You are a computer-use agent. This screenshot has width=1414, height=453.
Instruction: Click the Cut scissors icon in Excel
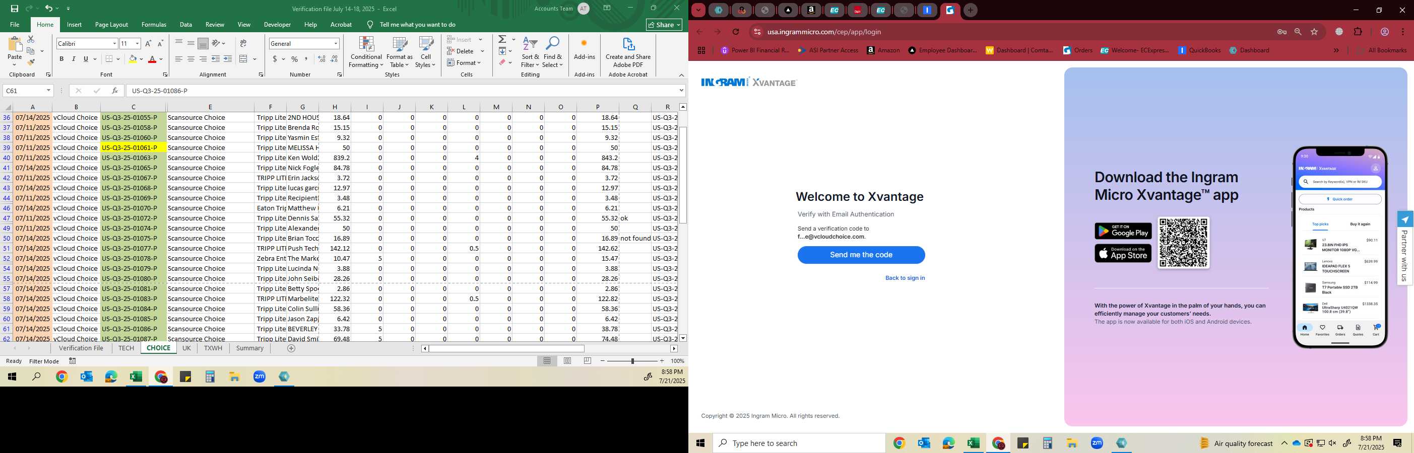click(x=31, y=39)
